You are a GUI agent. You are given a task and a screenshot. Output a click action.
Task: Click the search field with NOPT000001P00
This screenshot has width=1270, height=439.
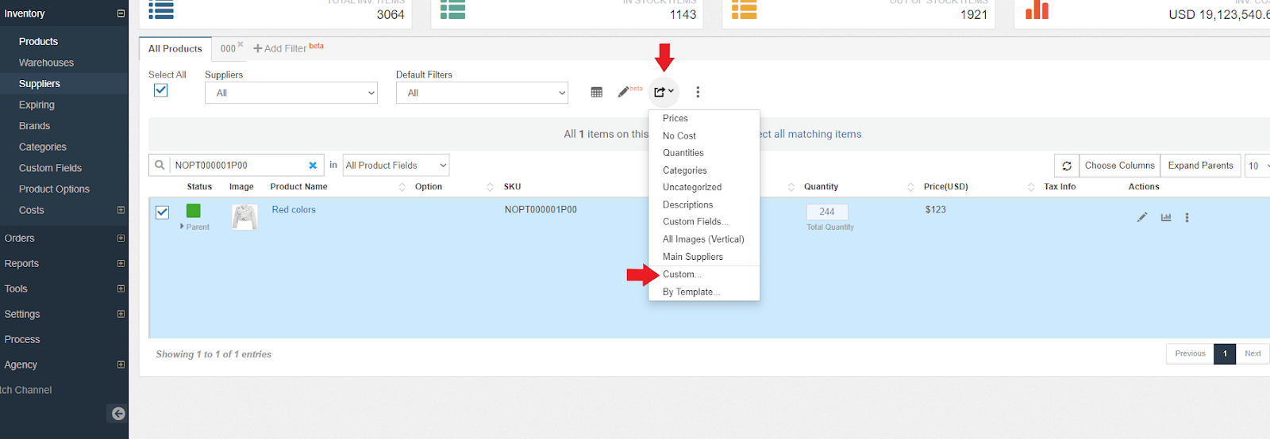tap(238, 166)
